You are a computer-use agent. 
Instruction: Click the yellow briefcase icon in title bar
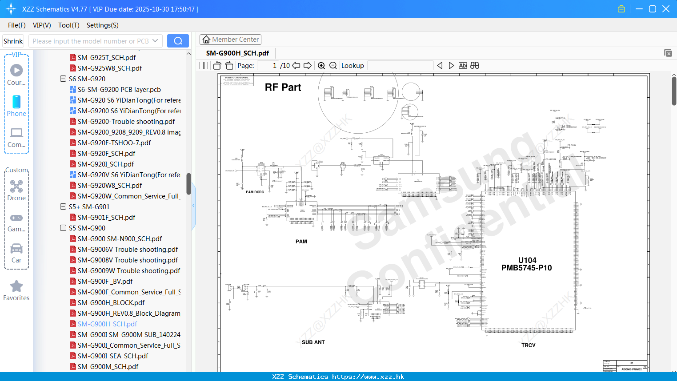point(621,9)
